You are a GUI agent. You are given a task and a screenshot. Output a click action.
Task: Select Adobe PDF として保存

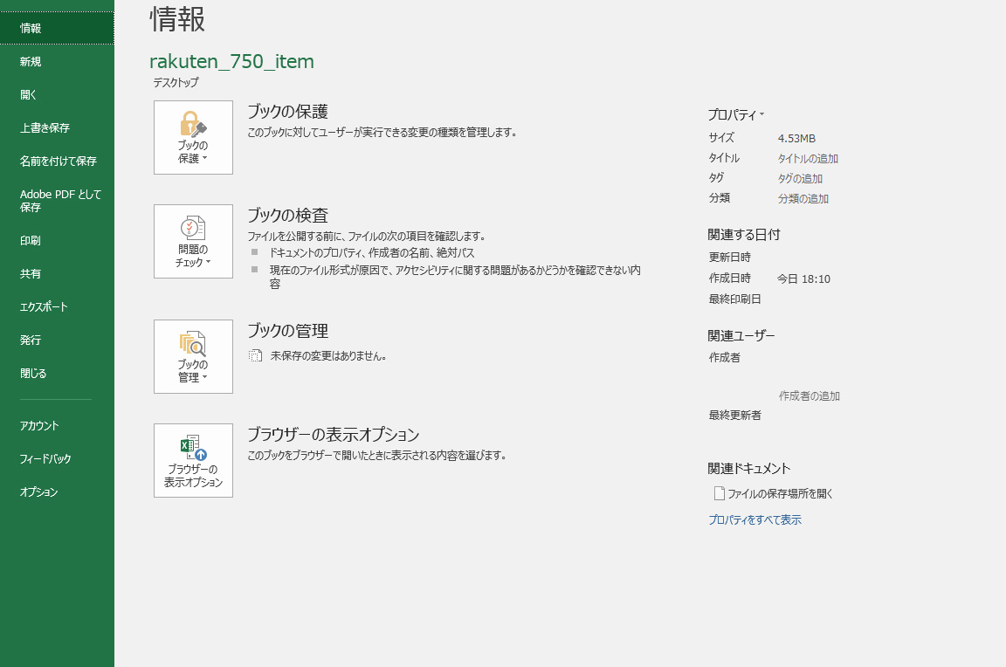coord(57,201)
